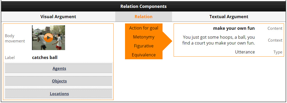Click the context sentence about hoops
Screen dimensions: 287x103
coord(219,40)
